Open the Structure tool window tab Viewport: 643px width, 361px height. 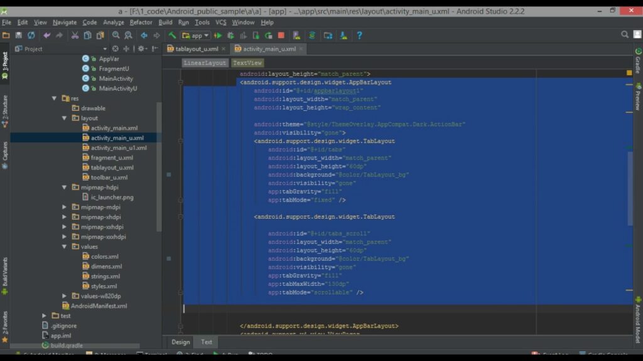coord(5,112)
